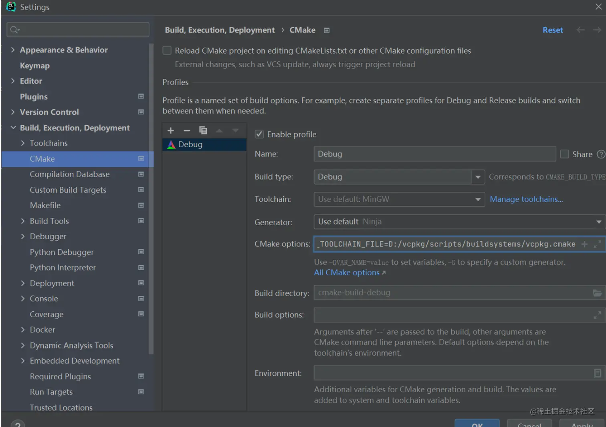Navigate back in settings history
Viewport: 606px width, 427px height.
tap(580, 30)
